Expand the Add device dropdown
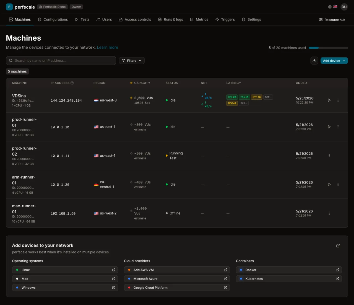 click(334, 61)
